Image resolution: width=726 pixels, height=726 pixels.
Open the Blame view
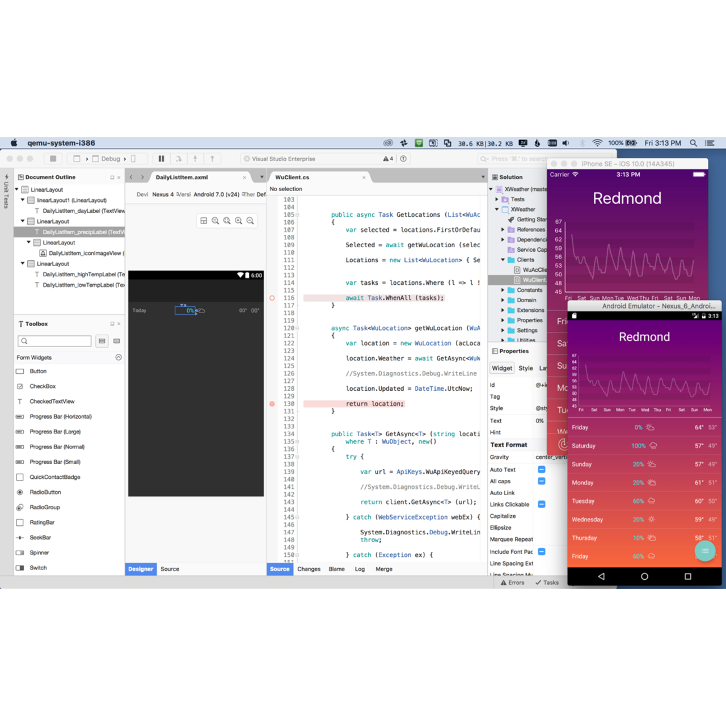[x=336, y=569]
